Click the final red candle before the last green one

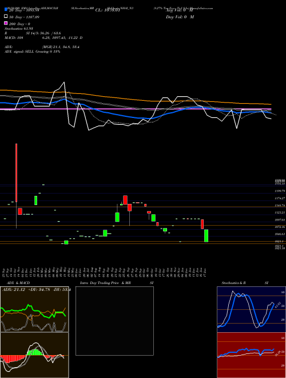(202, 224)
